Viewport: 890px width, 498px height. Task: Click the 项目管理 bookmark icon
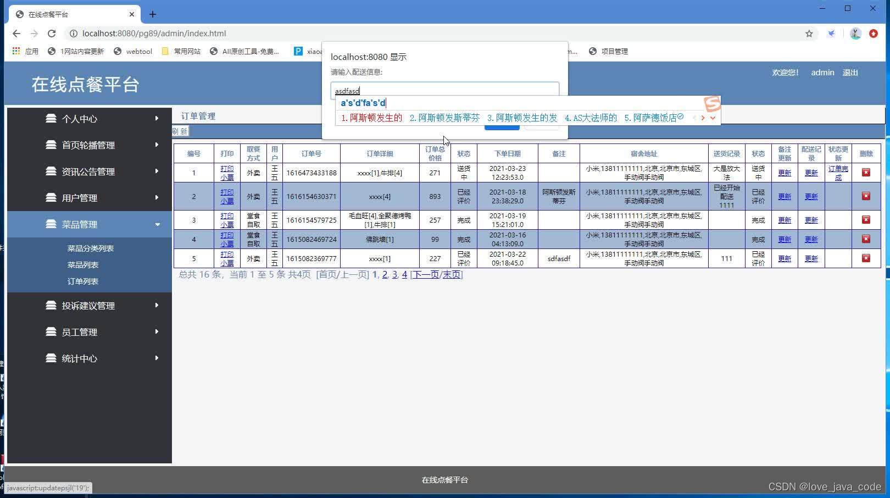tap(593, 51)
